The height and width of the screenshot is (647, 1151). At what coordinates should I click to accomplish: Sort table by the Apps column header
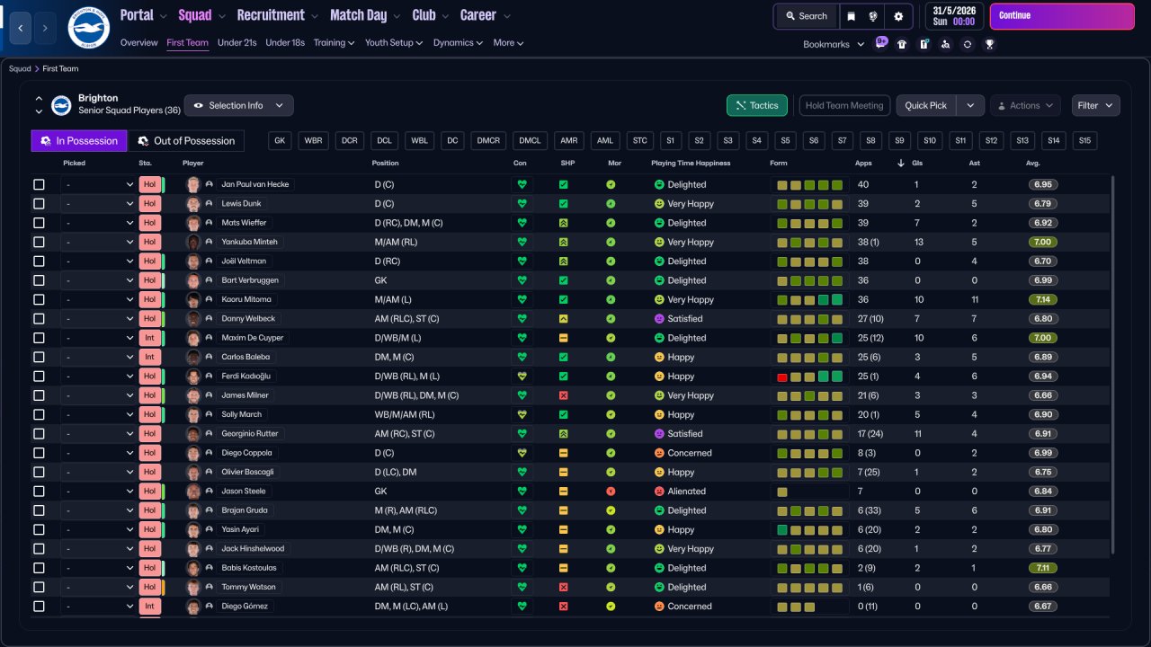coord(863,164)
